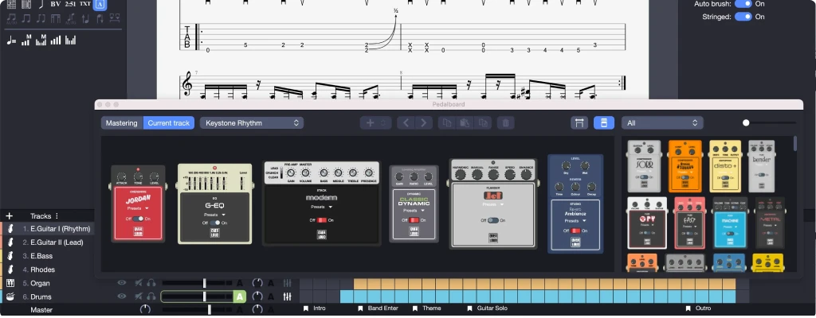Go to previous effect with left arrow
Image resolution: width=816 pixels, height=318 pixels.
coord(406,123)
